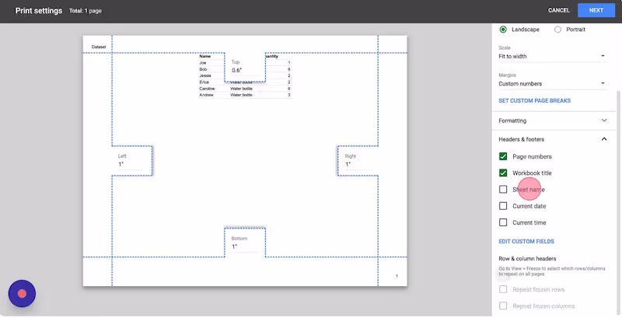Uncheck the Page numbers checkbox
Image resolution: width=622 pixels, height=318 pixels.
click(x=503, y=156)
